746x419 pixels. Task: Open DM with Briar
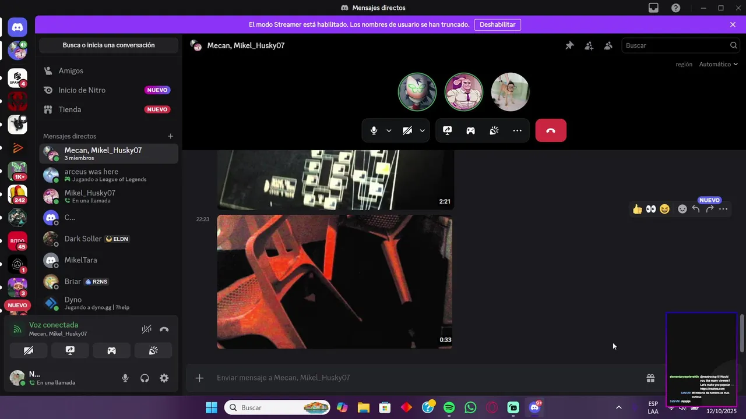(109, 282)
